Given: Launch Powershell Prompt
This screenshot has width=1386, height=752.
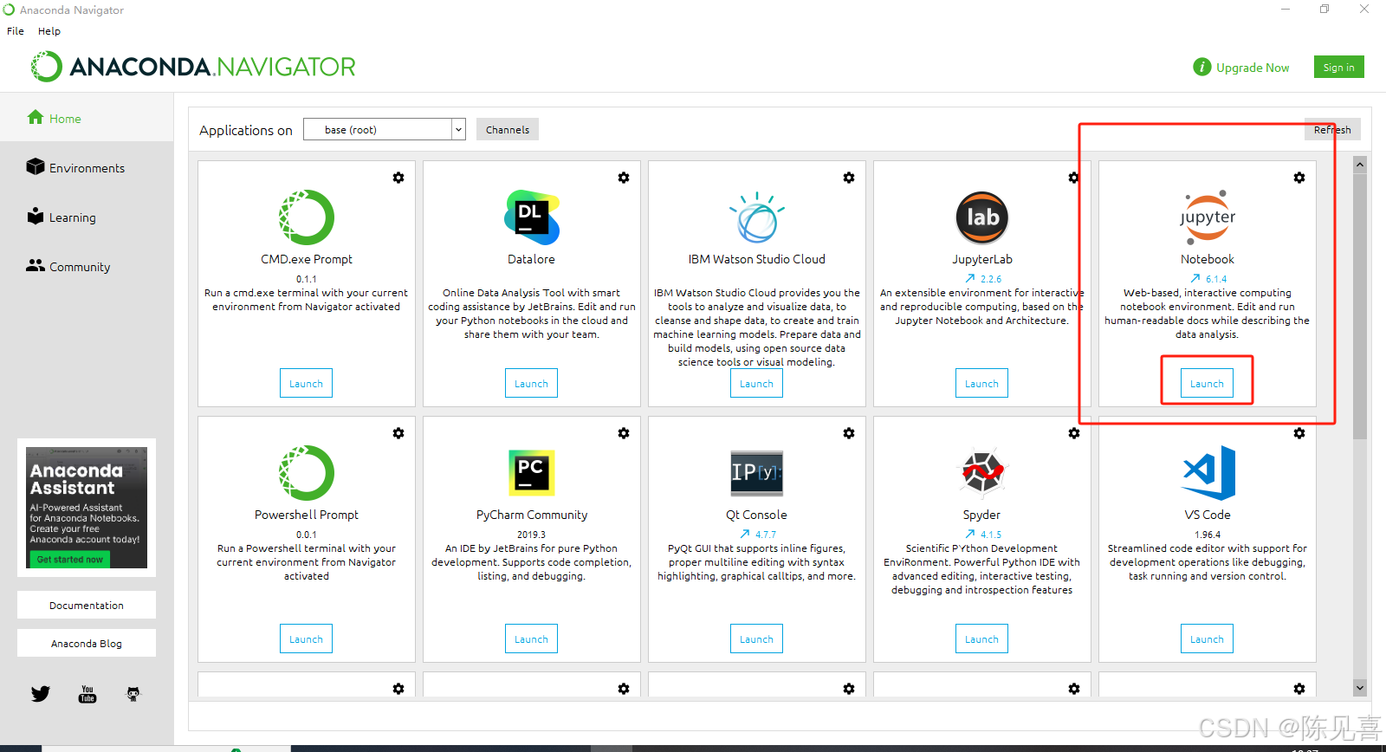Looking at the screenshot, I should (x=306, y=639).
